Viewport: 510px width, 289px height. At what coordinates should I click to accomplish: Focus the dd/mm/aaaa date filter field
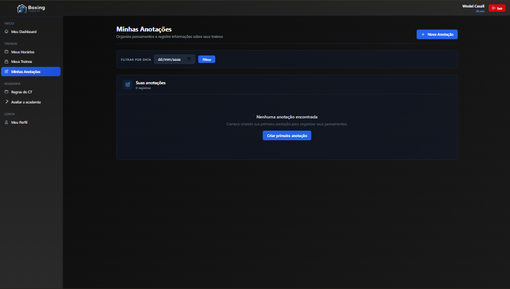pyautogui.click(x=174, y=59)
